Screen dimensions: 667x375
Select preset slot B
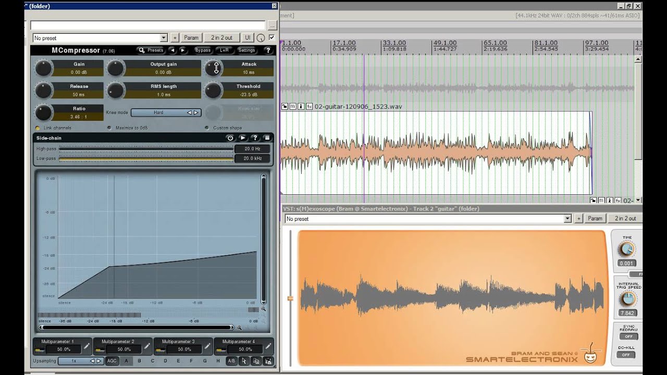[x=139, y=360]
